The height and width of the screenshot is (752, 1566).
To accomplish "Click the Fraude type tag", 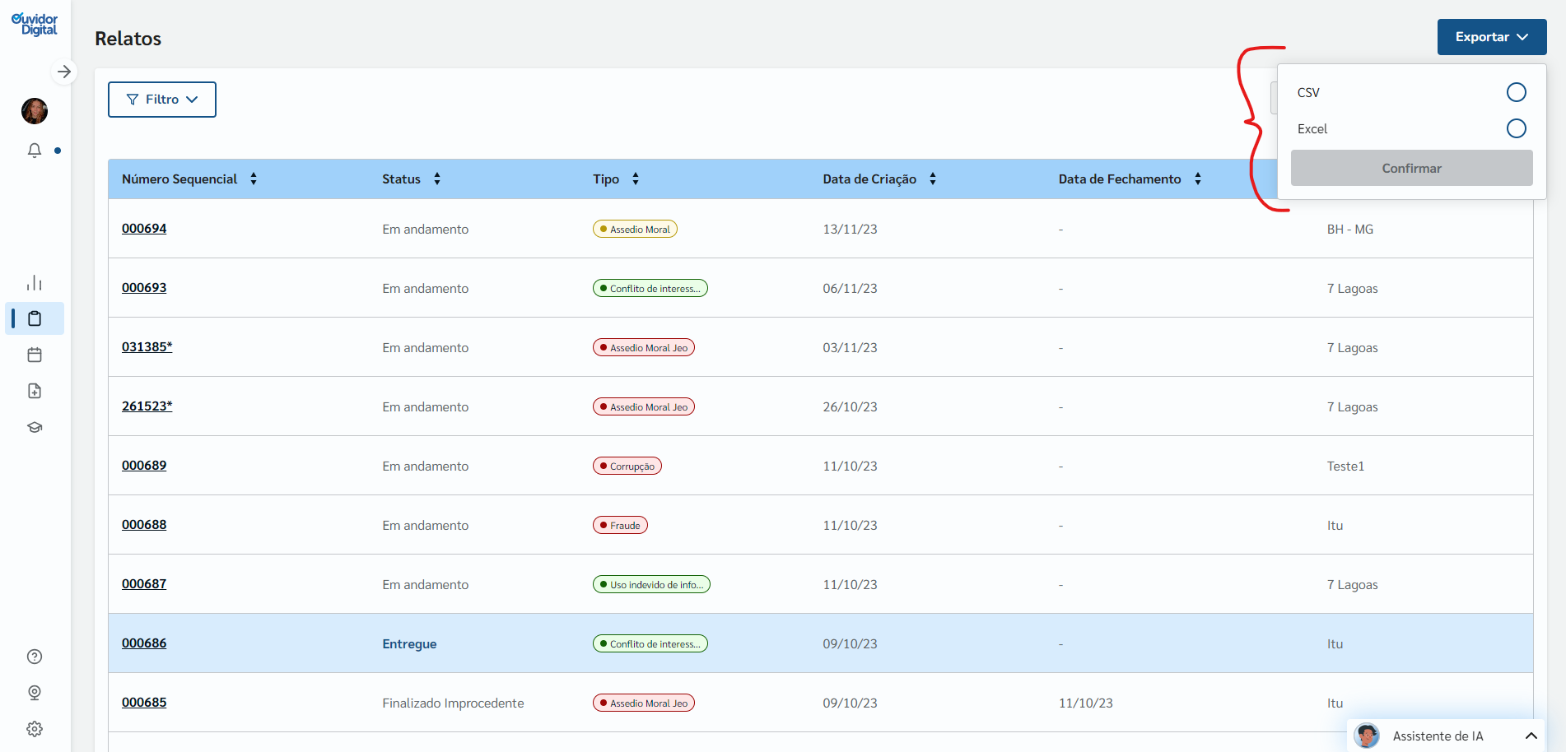I will click(620, 526).
